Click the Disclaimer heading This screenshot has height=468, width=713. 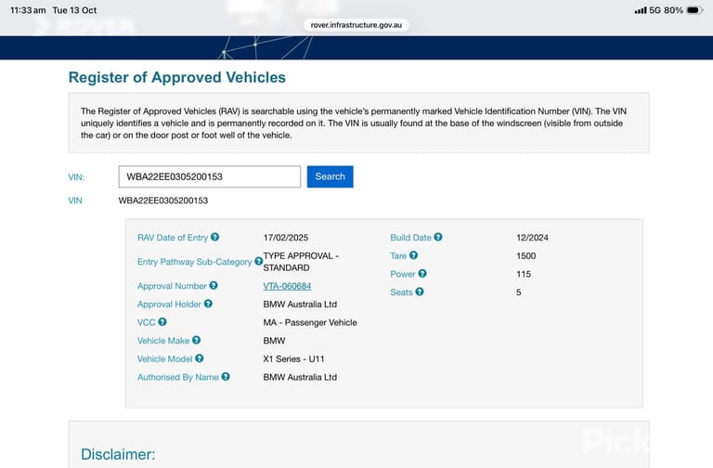click(118, 454)
